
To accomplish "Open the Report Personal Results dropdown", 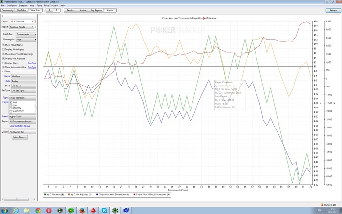I will (22, 27).
